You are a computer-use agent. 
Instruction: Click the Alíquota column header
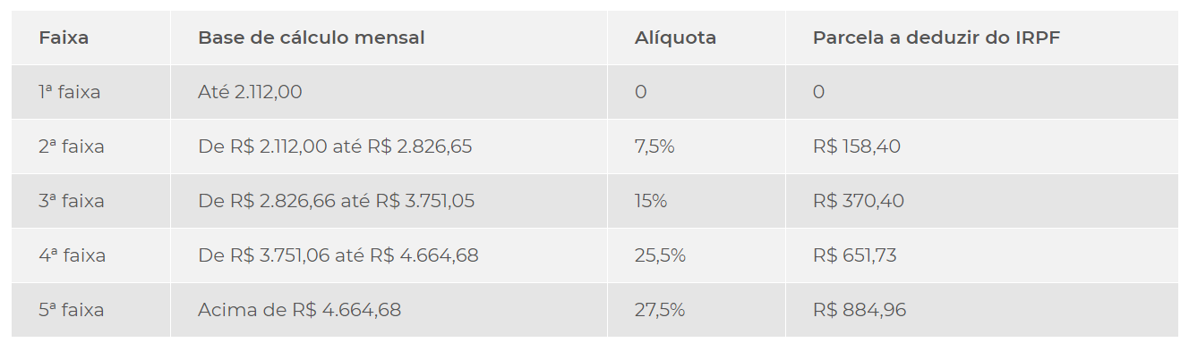675,38
